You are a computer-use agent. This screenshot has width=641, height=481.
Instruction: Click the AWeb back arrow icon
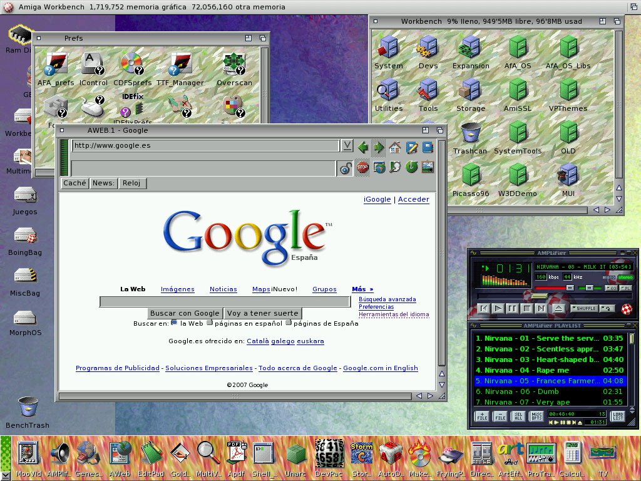(x=362, y=147)
